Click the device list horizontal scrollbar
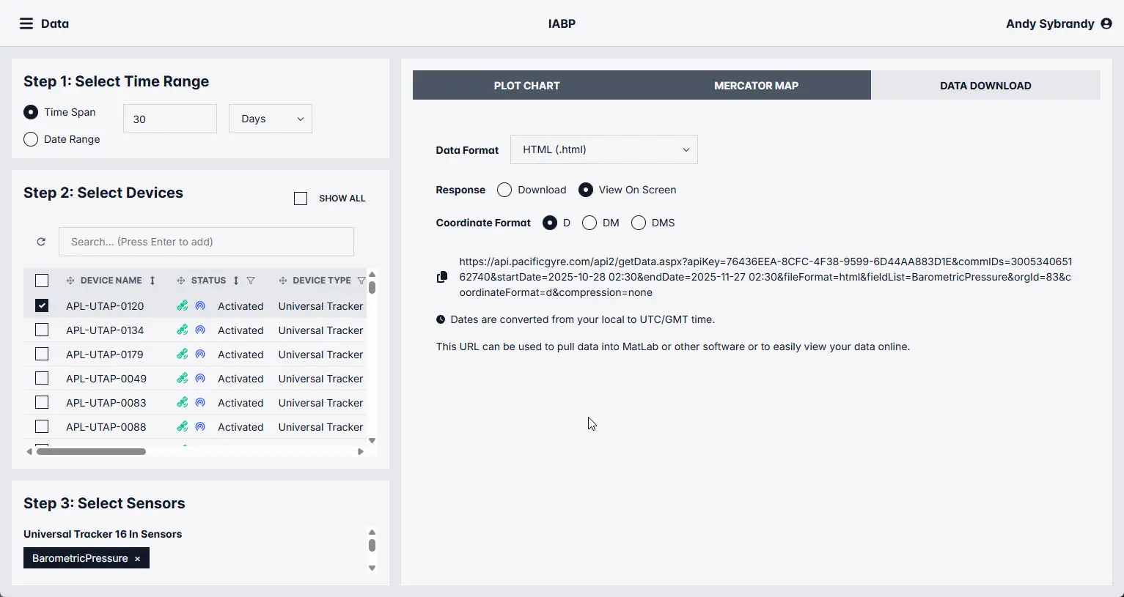Image resolution: width=1124 pixels, height=597 pixels. (92, 451)
